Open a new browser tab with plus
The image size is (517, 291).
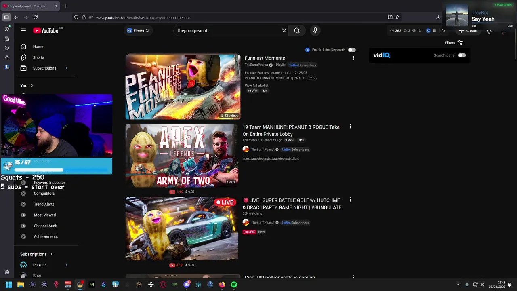[66, 6]
